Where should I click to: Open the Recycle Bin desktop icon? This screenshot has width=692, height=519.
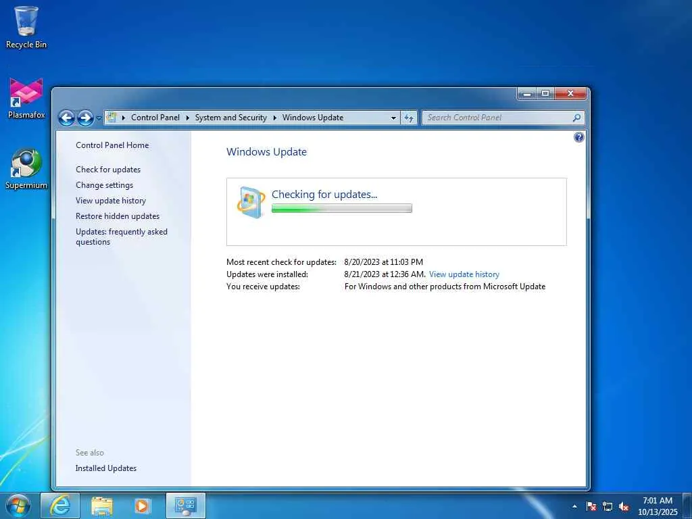point(26,27)
